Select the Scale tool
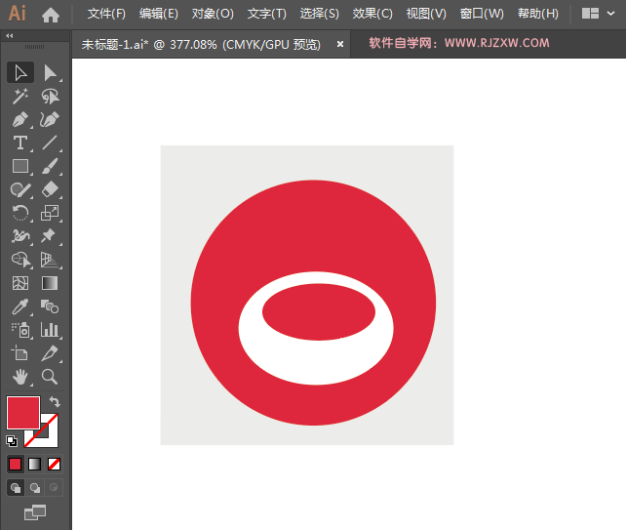626x530 pixels. pyautogui.click(x=51, y=213)
